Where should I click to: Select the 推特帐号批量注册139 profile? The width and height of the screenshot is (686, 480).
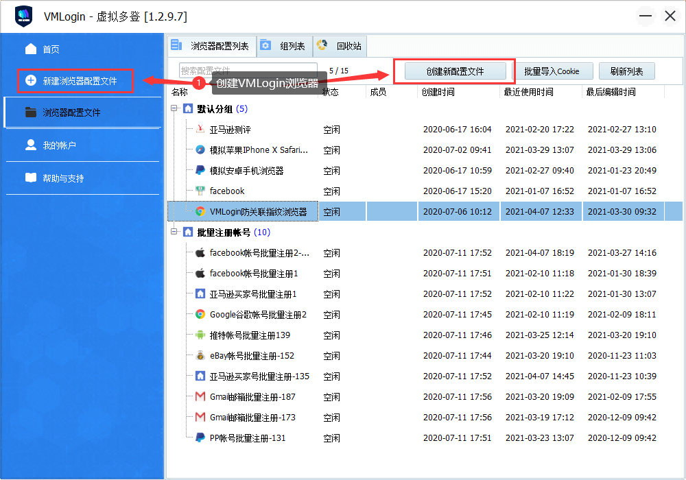250,335
